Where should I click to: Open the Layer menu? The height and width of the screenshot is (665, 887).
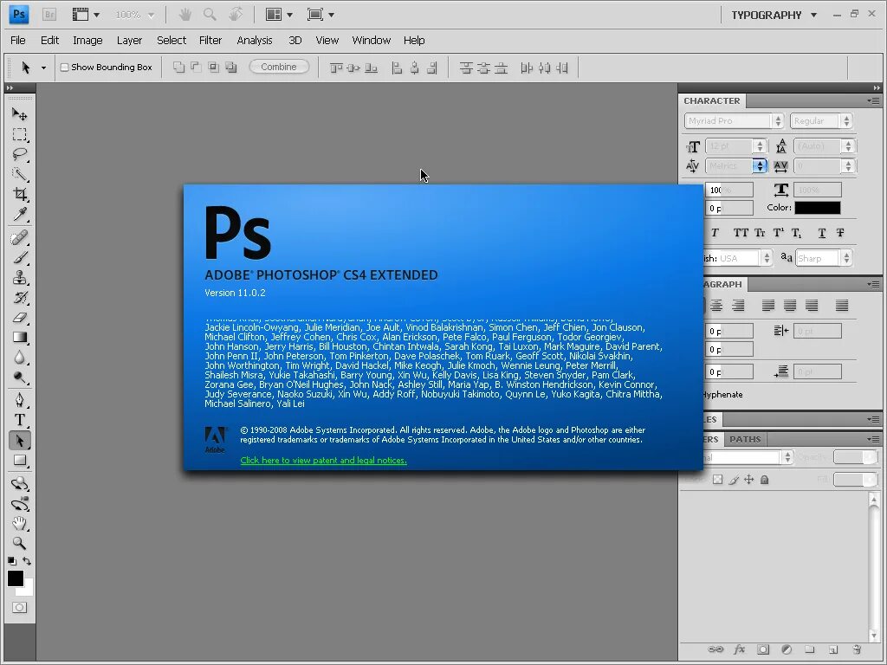coord(129,40)
